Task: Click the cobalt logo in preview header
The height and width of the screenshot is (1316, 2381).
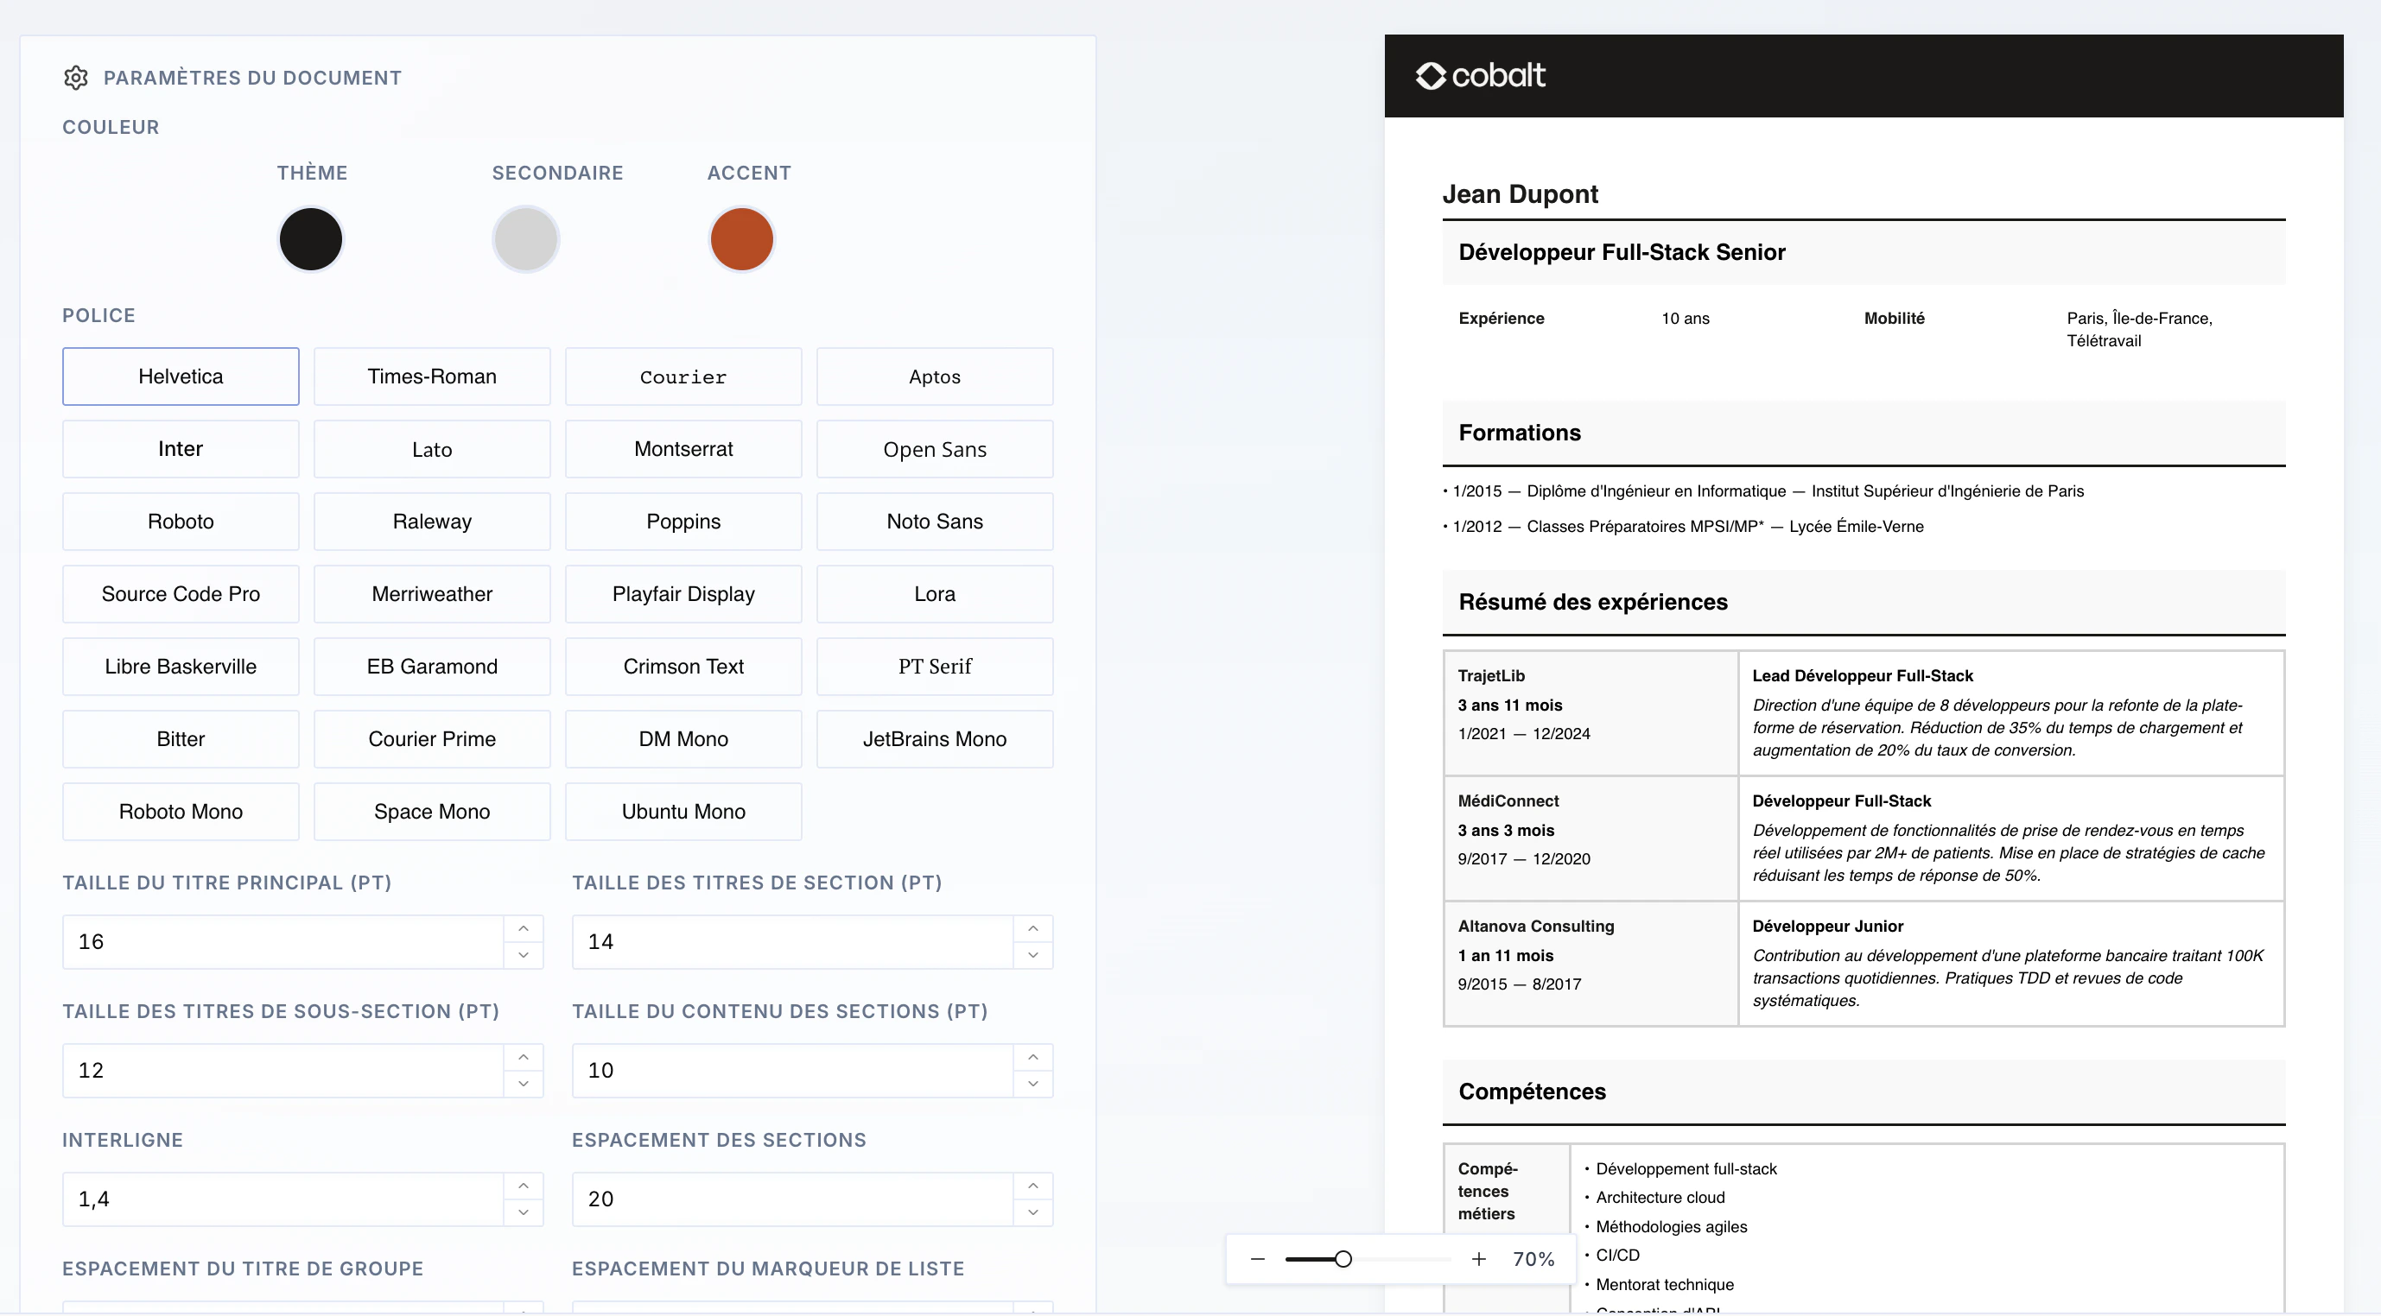Action: pyautogui.click(x=1480, y=75)
